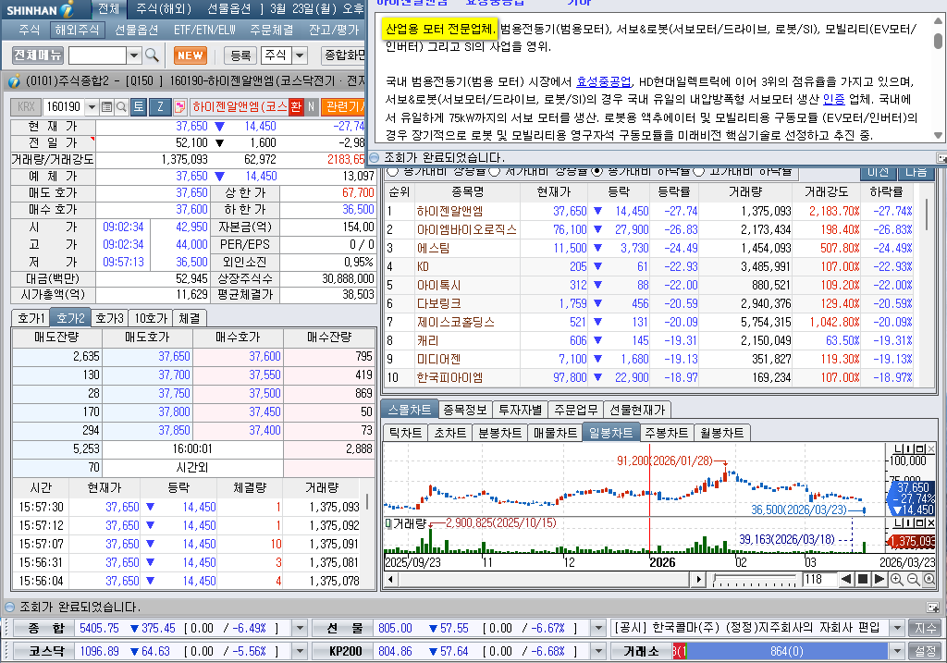The image size is (947, 663).
Task: Zoom in the daily chart
Action: (897, 580)
